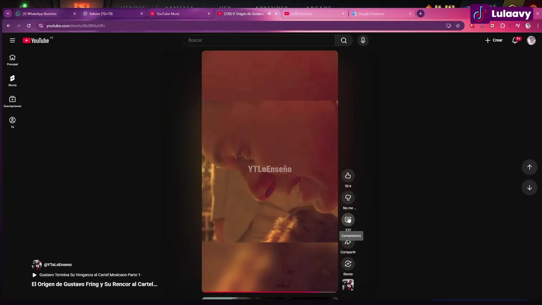This screenshot has width=542, height=305.
Task: Click the search magnifier button
Action: click(344, 40)
